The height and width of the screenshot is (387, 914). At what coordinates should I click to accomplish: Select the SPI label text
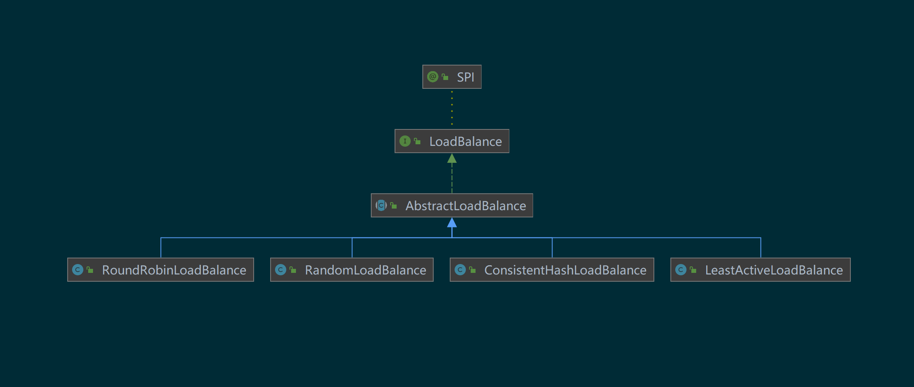(x=465, y=77)
